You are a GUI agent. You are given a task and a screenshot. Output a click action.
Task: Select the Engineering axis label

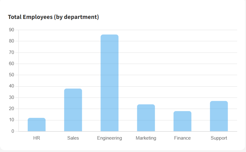tap(109, 138)
